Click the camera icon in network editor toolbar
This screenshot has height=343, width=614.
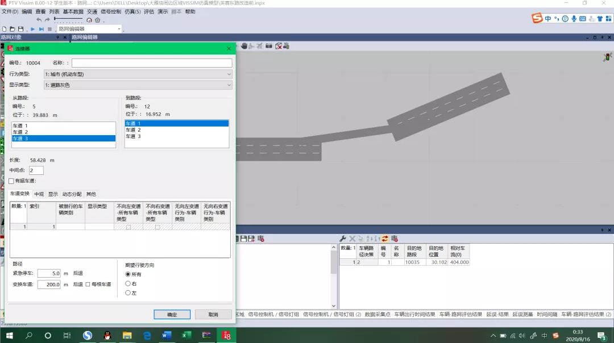click(268, 46)
